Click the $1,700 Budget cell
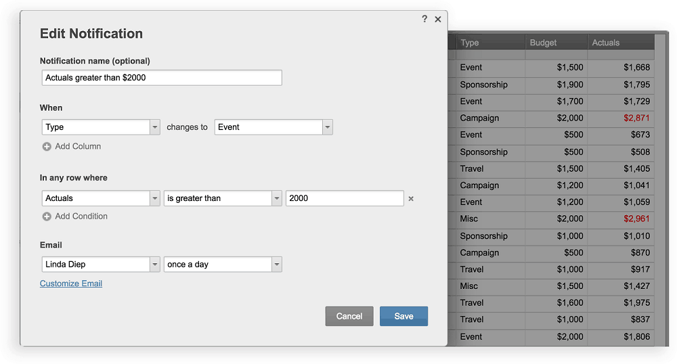 (556, 101)
